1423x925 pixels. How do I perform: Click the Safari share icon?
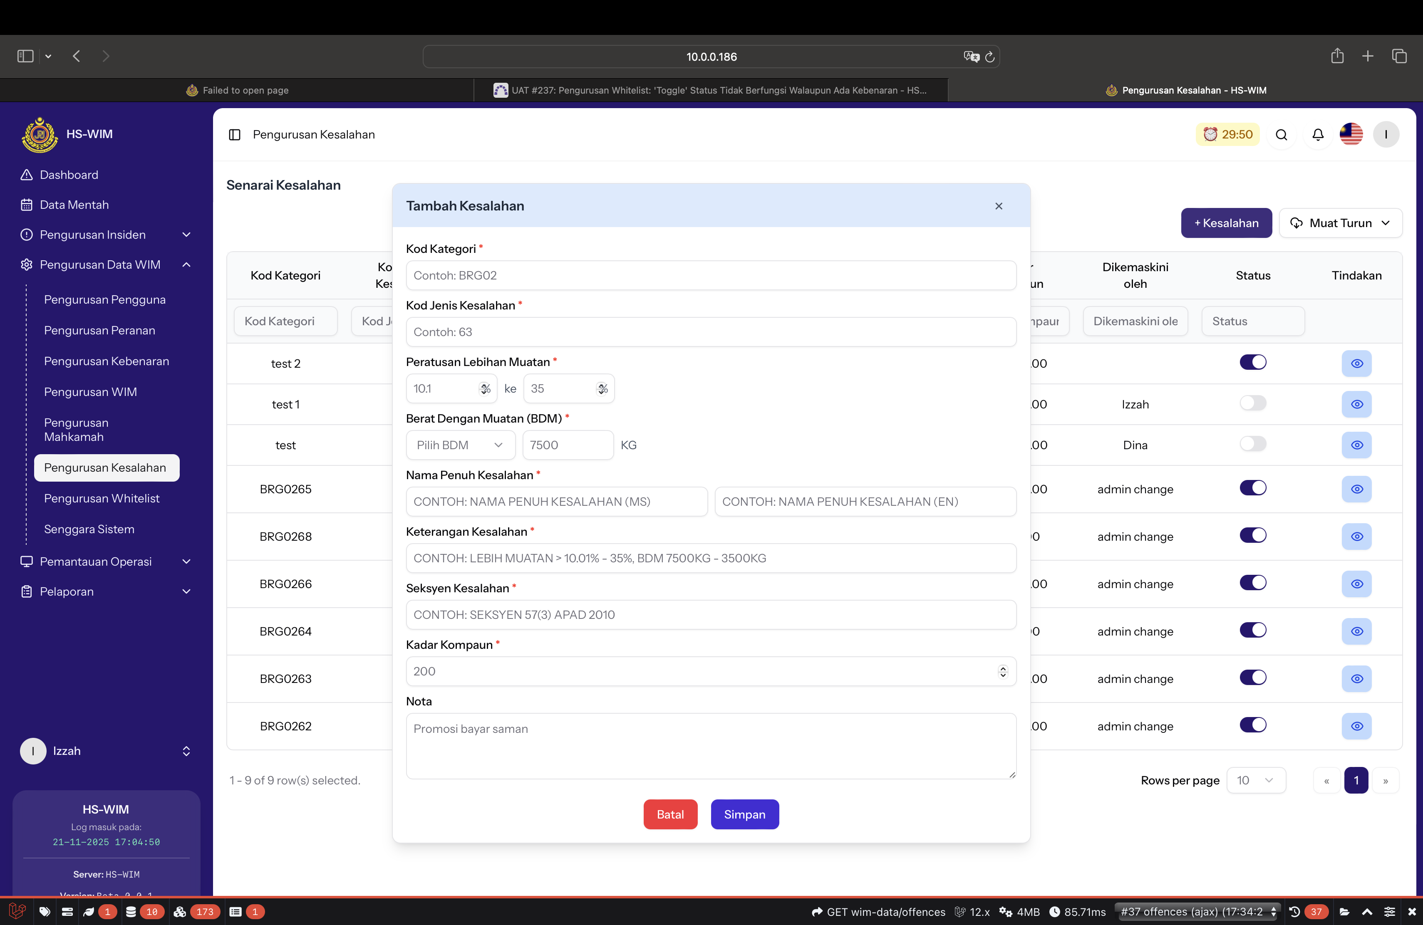pyautogui.click(x=1338, y=56)
